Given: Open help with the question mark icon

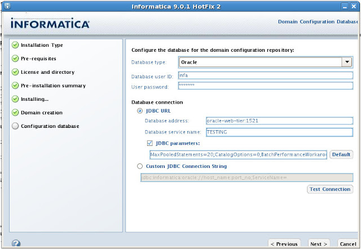Looking at the screenshot, I should click(x=16, y=243).
